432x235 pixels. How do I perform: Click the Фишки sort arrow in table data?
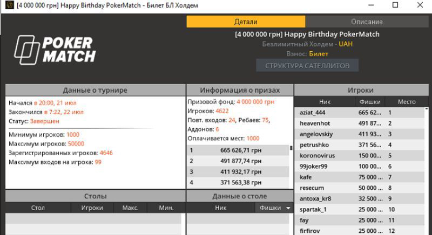click(288, 208)
